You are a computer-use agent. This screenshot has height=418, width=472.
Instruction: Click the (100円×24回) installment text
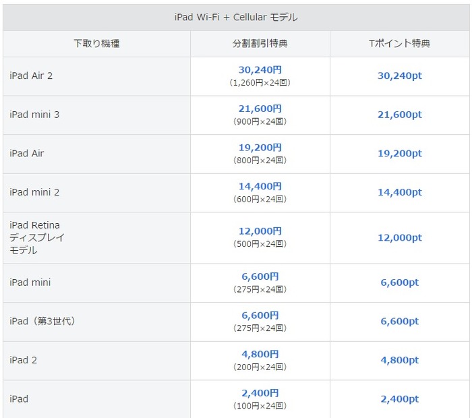click(x=260, y=406)
